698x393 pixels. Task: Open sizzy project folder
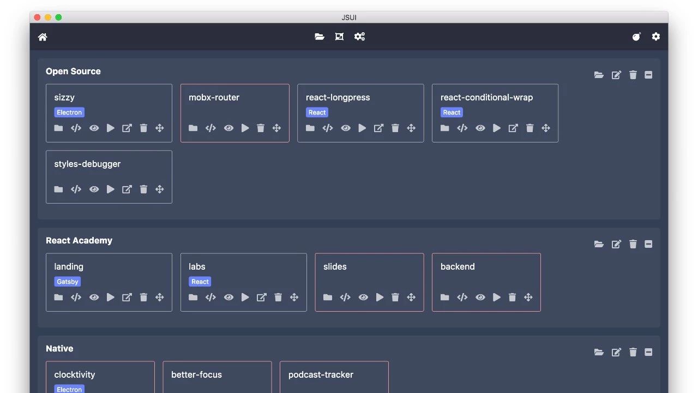58,128
